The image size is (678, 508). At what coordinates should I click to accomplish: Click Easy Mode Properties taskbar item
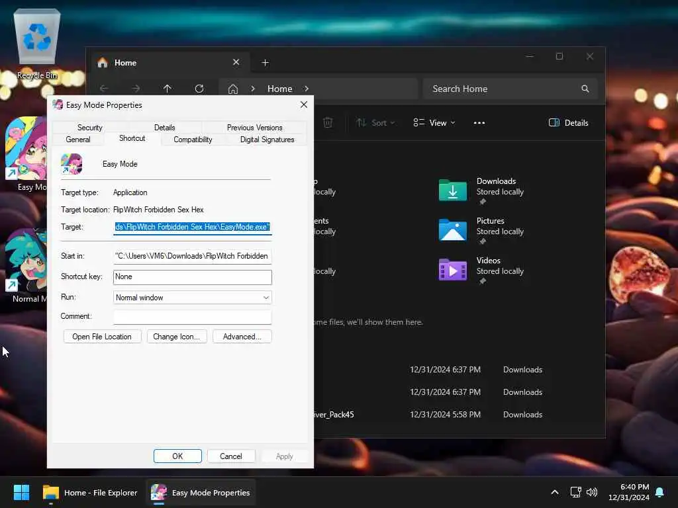(x=201, y=492)
